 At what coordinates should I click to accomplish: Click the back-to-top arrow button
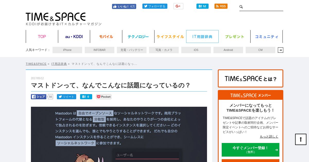[x=301, y=139]
